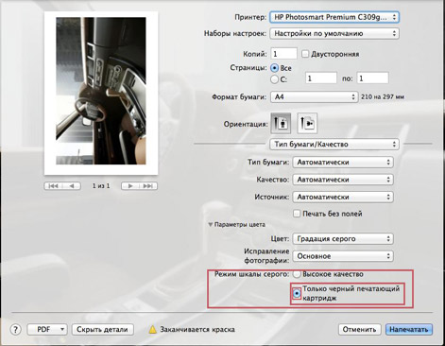Open Качество Автоматически dropdown
Image resolution: width=445 pixels, height=346 pixels.
pos(343,180)
